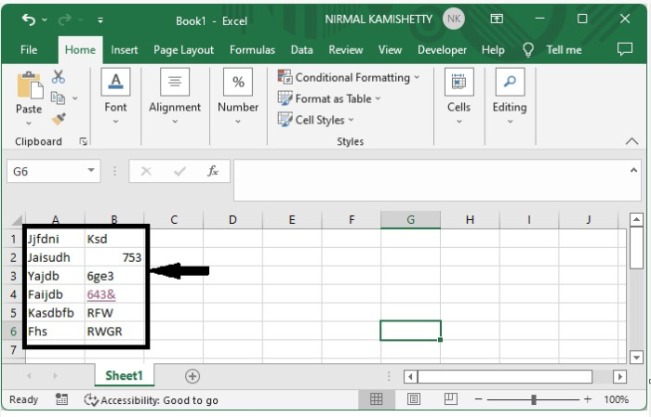The width and height of the screenshot is (651, 417).
Task: Click vertical scrollbar down arrow
Action: (x=636, y=357)
